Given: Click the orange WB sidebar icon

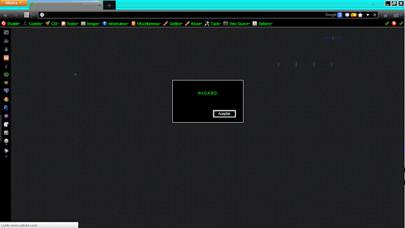Looking at the screenshot, I should tap(6, 58).
